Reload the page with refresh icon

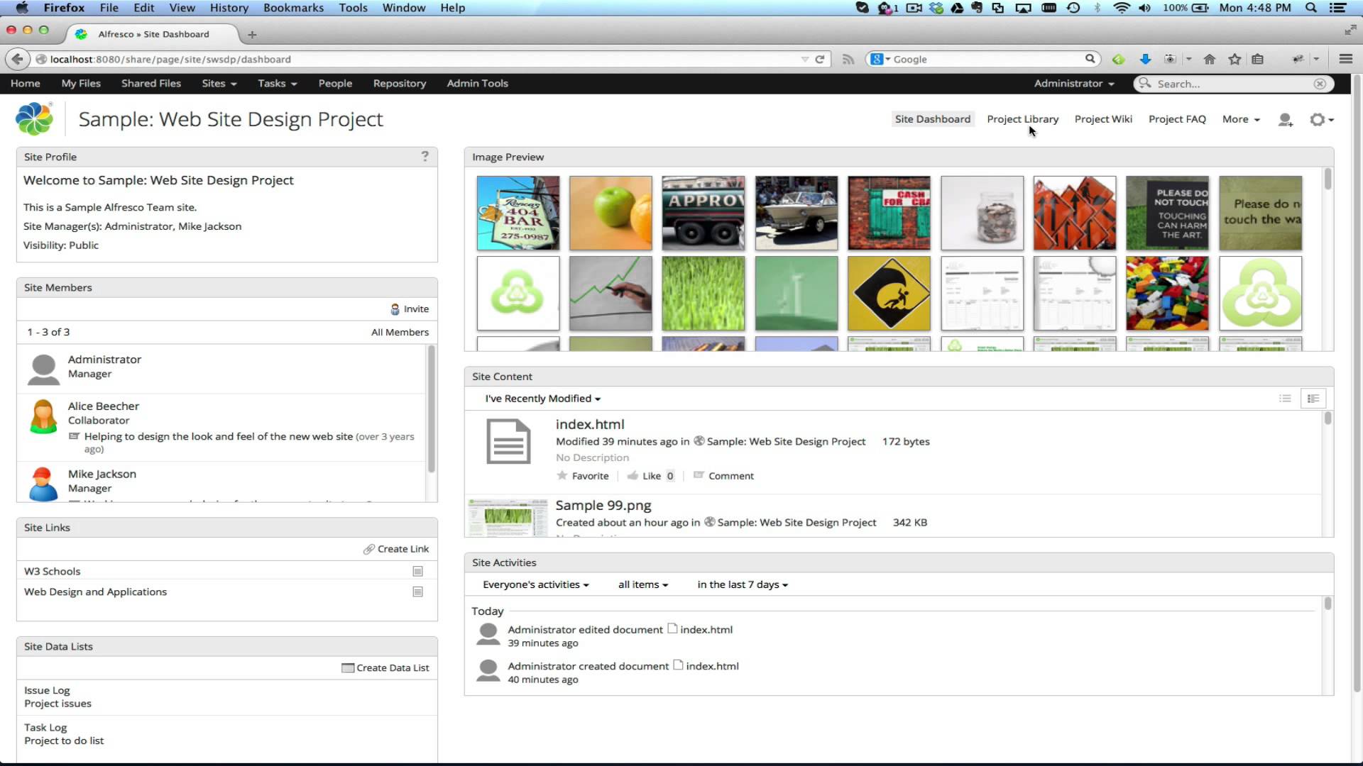tap(819, 59)
